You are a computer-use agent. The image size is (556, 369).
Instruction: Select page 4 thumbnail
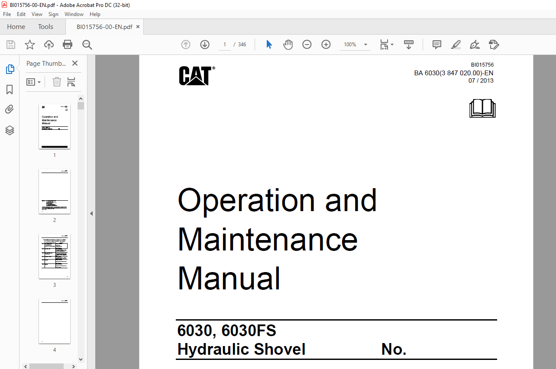tap(55, 321)
